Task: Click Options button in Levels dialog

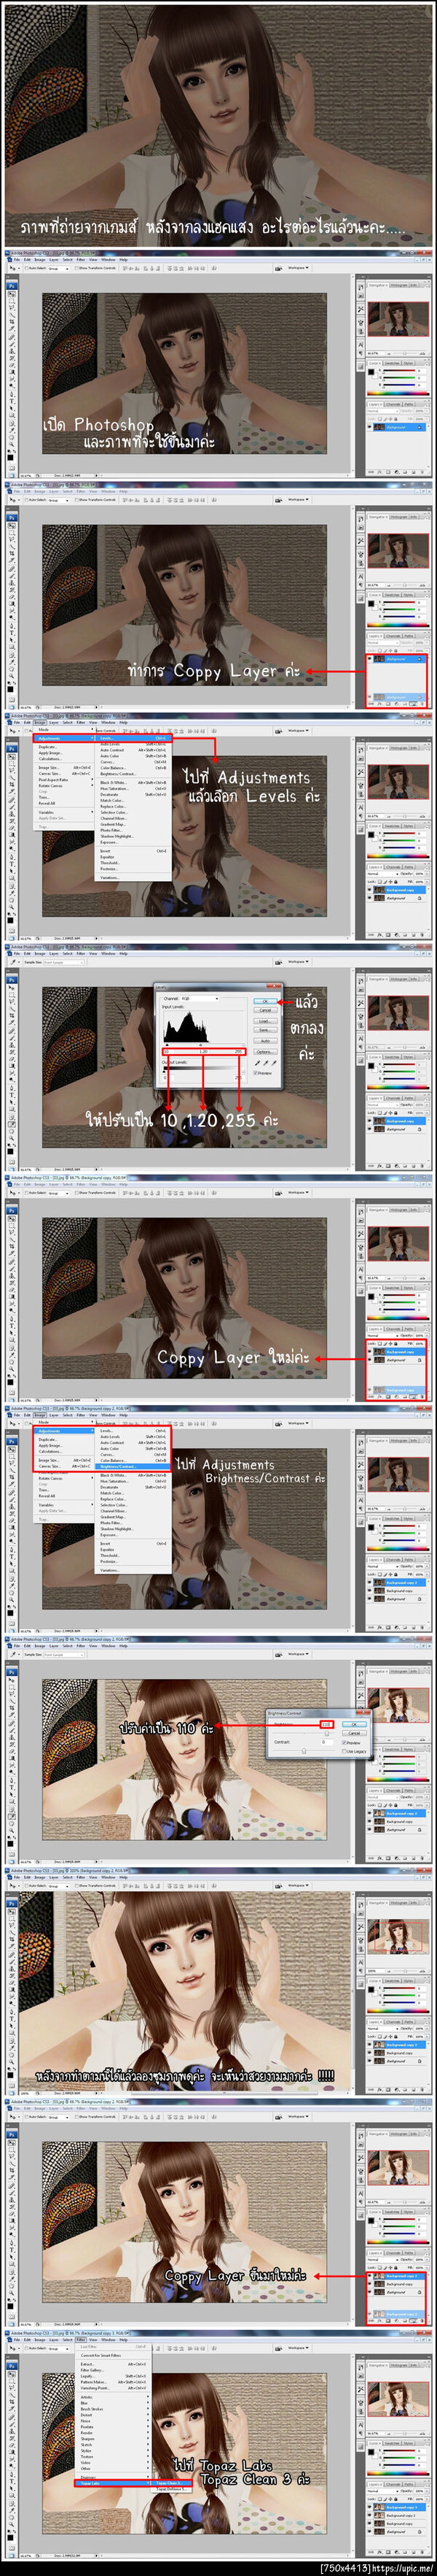Action: click(x=267, y=1052)
